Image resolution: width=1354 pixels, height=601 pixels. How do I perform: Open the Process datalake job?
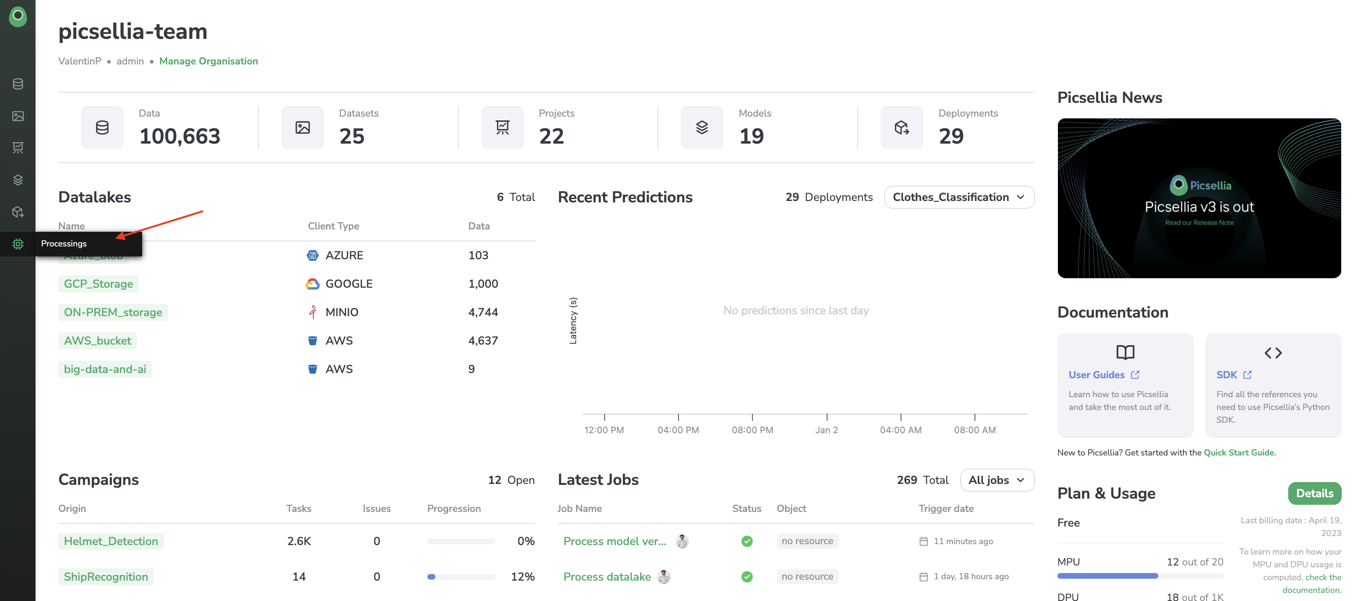(x=607, y=577)
